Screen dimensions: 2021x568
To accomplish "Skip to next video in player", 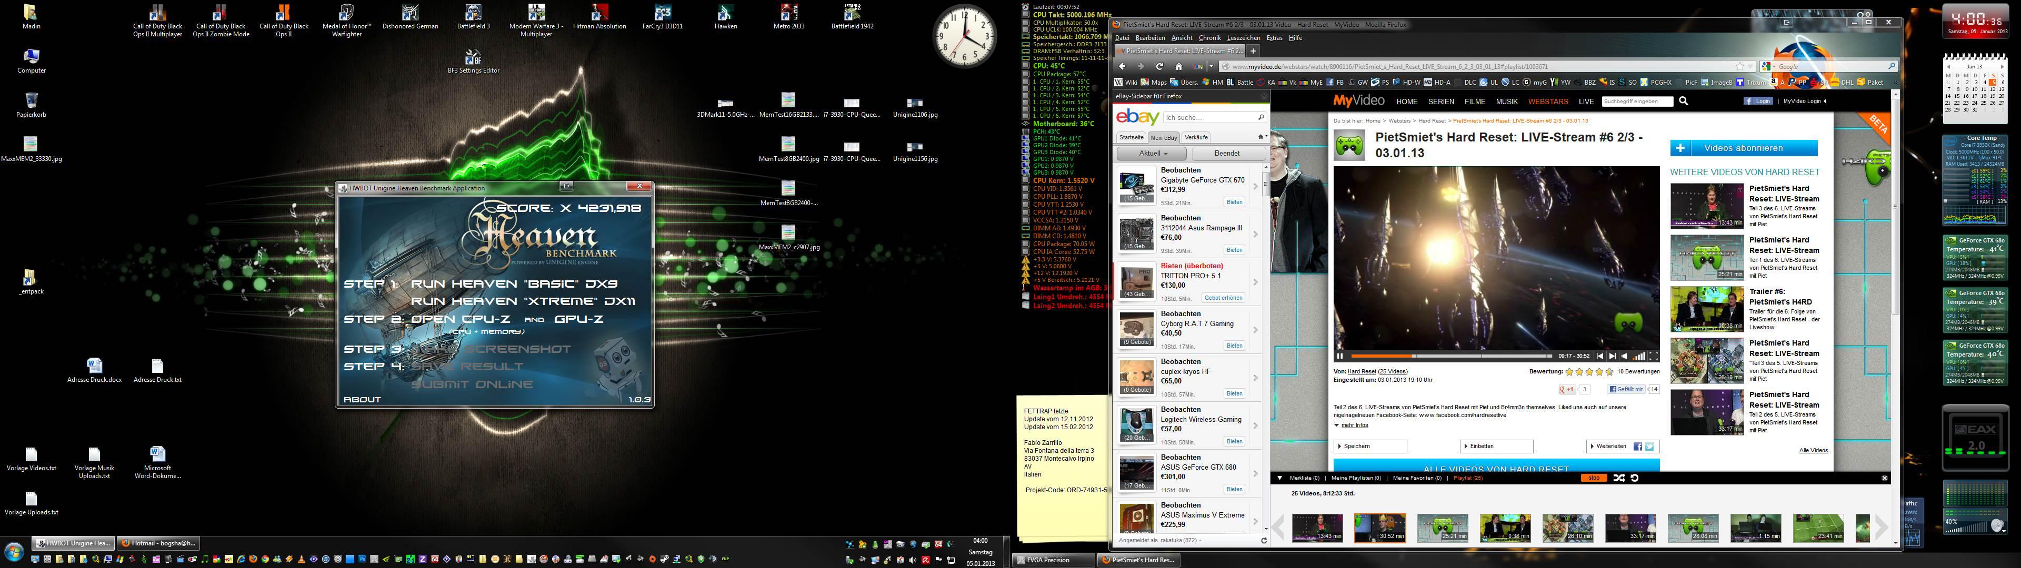I will [1613, 356].
